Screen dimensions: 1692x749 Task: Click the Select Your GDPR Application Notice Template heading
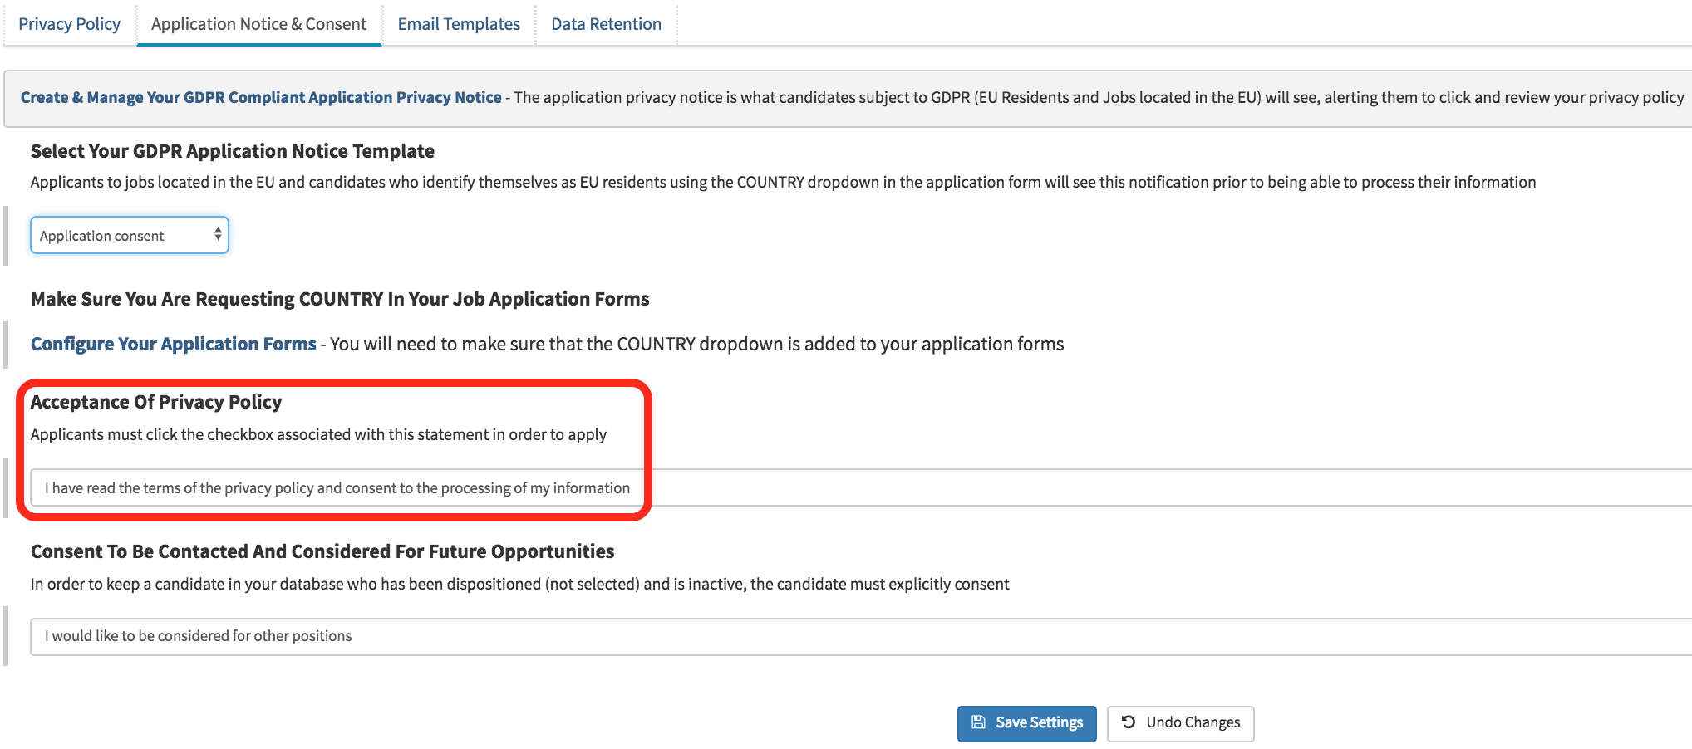pos(233,151)
